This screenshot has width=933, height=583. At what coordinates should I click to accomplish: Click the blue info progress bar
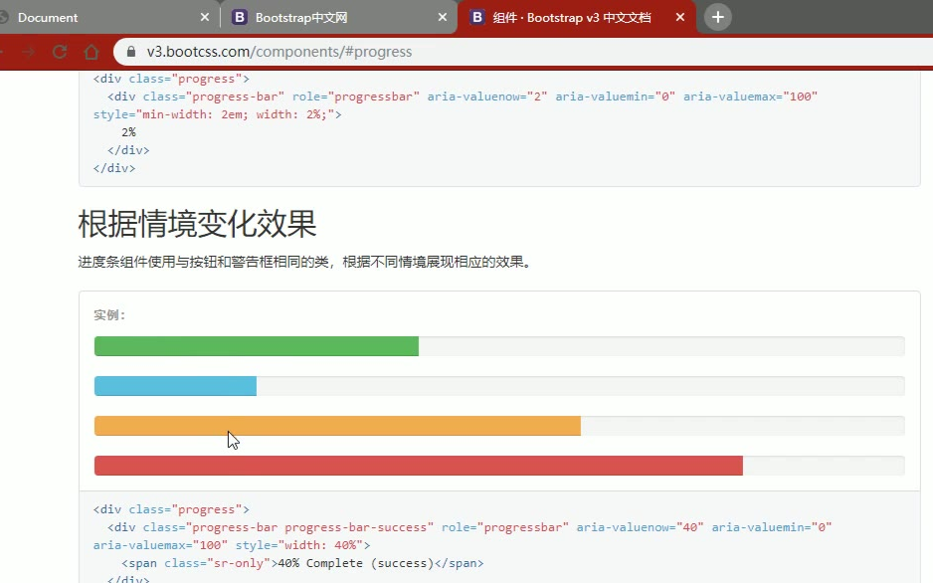175,386
